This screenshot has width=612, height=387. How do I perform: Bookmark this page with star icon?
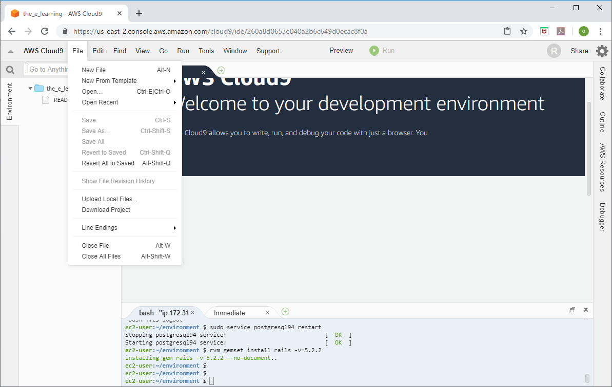524,31
